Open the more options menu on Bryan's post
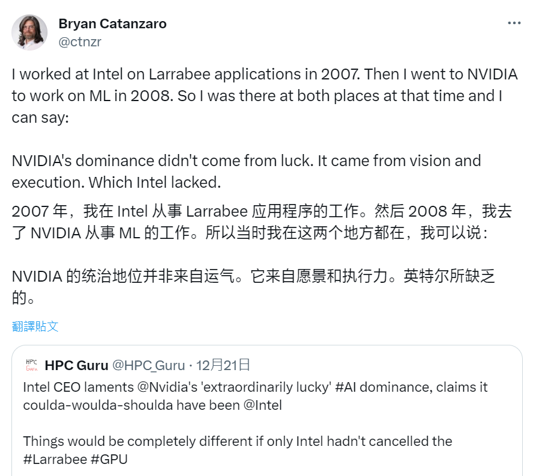The width and height of the screenshot is (536, 476). 514,22
